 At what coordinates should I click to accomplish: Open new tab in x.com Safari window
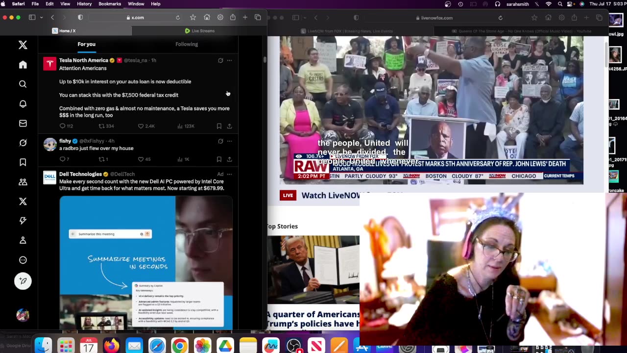click(245, 17)
